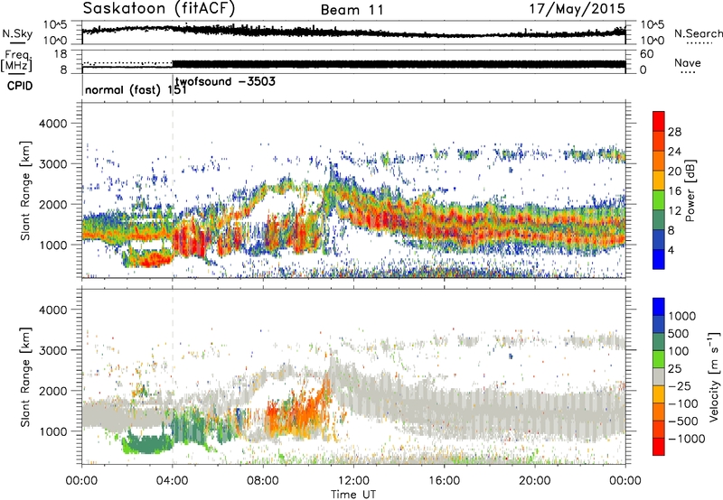This screenshot has height=500, width=723.
Task: Click the 2000 tick in the velocity panel
Action: (x=52, y=391)
